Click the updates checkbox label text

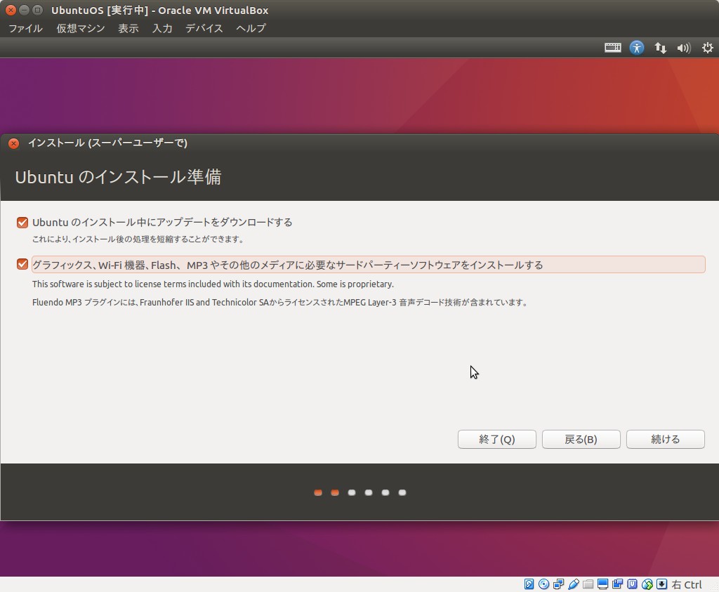click(162, 223)
